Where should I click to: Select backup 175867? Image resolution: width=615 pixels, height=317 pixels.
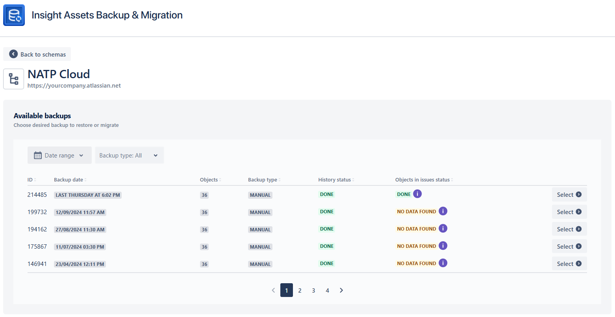tap(569, 246)
